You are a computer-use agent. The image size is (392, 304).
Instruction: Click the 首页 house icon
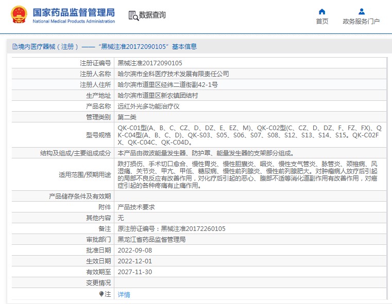pyautogui.click(x=322, y=12)
